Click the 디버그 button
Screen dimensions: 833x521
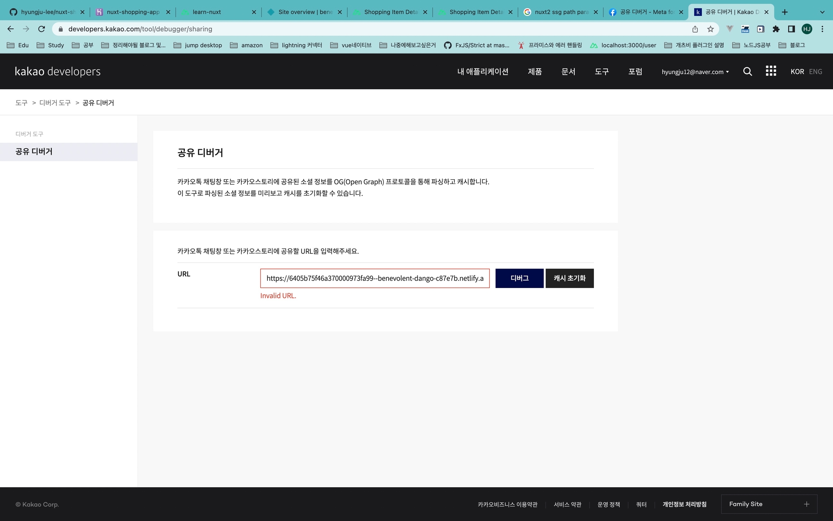[x=519, y=278]
